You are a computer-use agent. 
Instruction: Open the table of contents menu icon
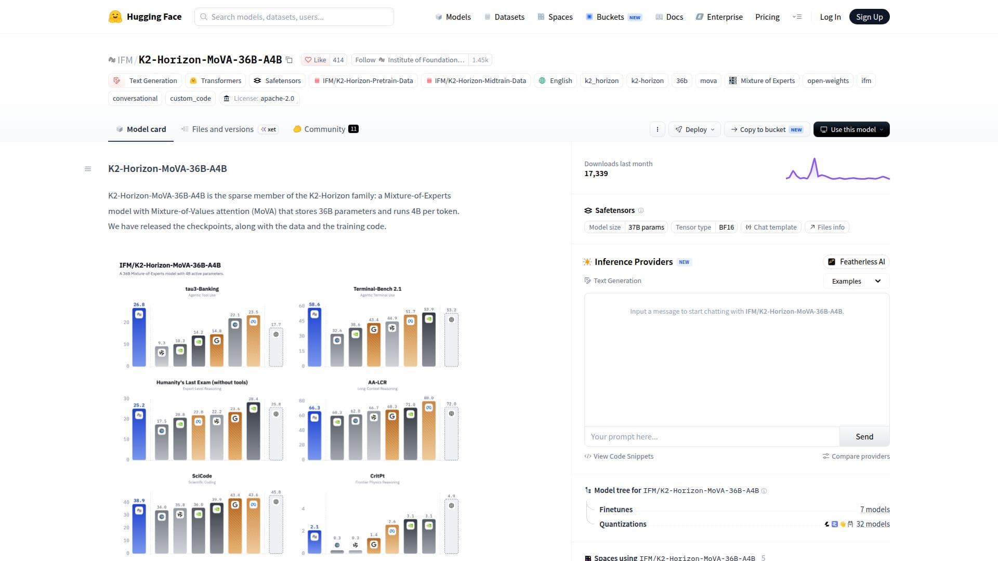88,169
